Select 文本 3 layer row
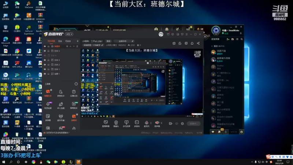 click(61, 60)
